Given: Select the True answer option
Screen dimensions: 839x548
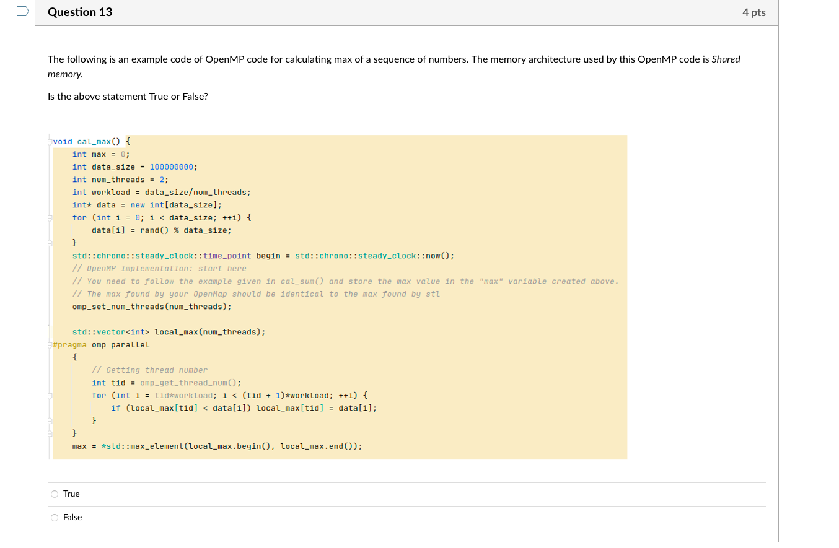Looking at the screenshot, I should [x=55, y=494].
